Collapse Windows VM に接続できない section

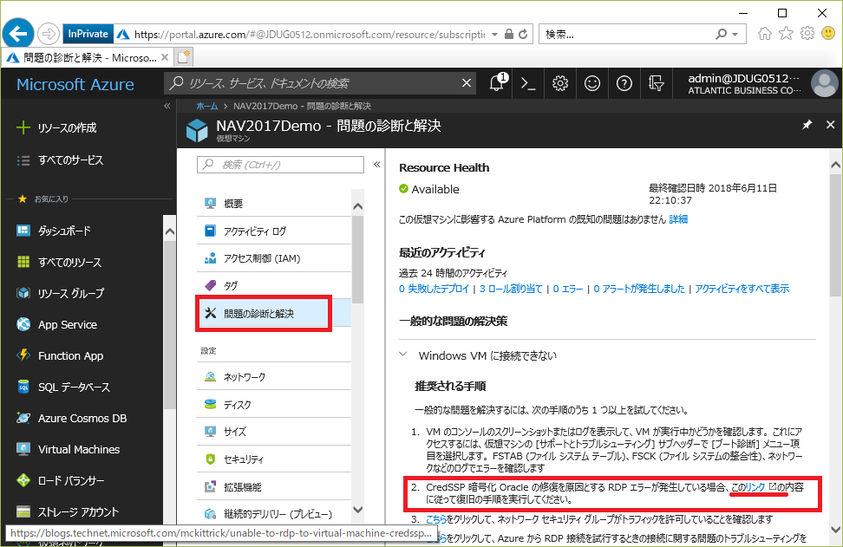403,354
